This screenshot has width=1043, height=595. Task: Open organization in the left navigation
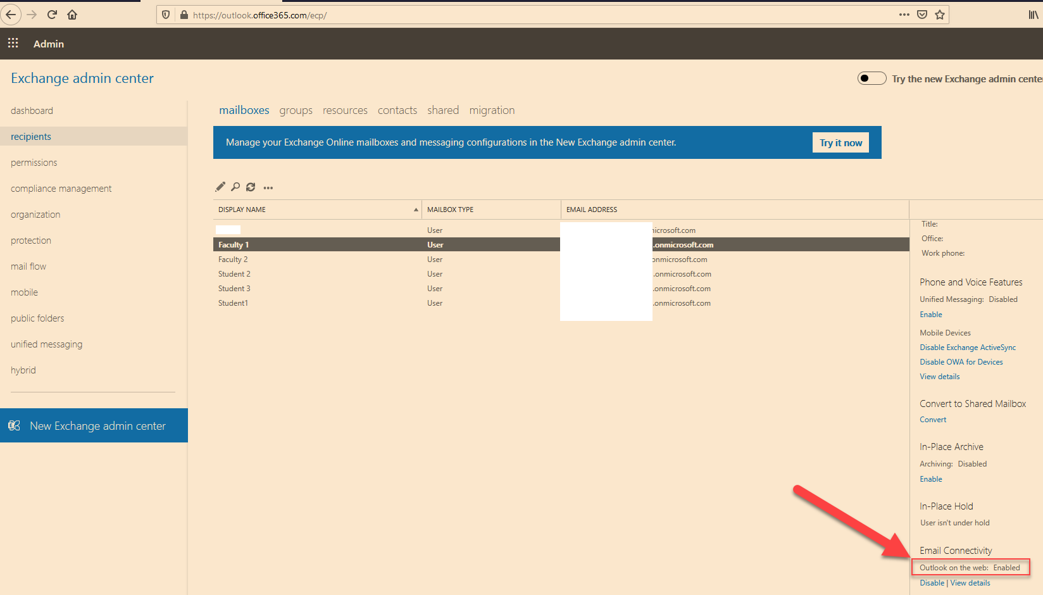tap(35, 215)
